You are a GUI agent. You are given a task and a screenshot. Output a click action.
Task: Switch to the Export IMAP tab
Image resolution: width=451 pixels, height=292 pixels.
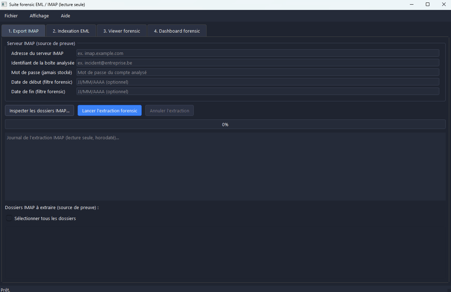pyautogui.click(x=23, y=31)
